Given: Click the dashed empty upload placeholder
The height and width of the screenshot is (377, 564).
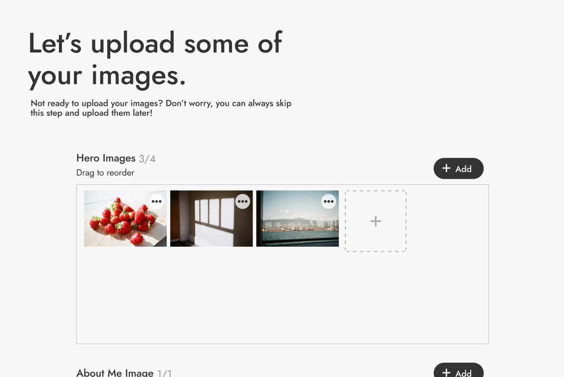Looking at the screenshot, I should click(375, 221).
